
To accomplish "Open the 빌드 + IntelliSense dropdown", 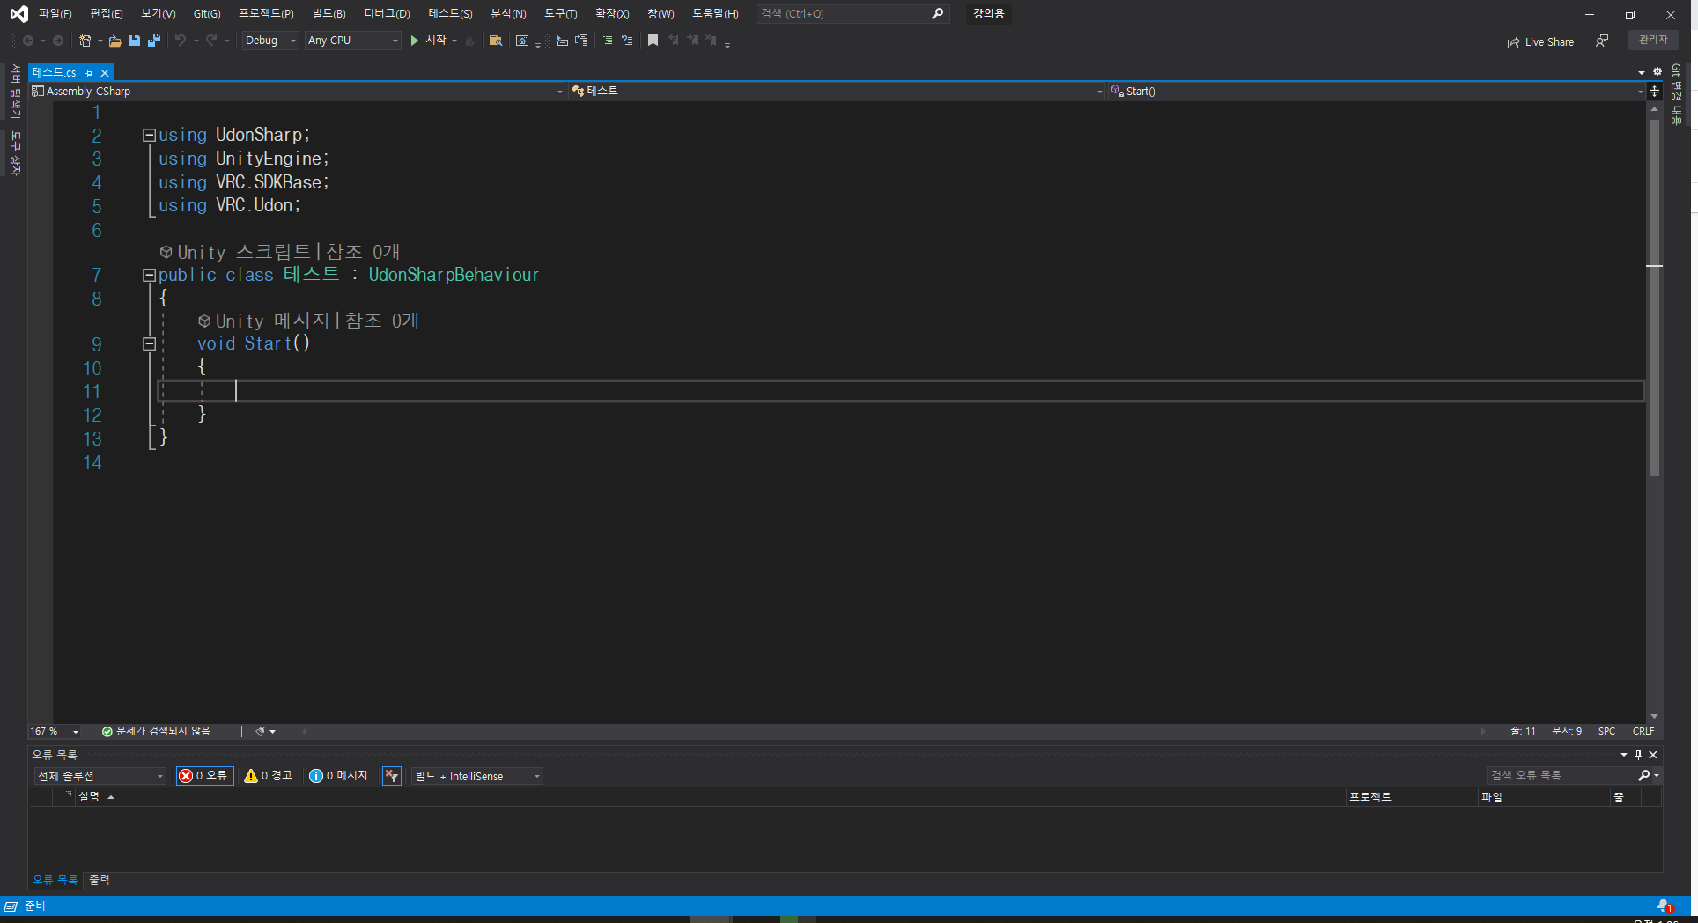I will pyautogui.click(x=476, y=776).
